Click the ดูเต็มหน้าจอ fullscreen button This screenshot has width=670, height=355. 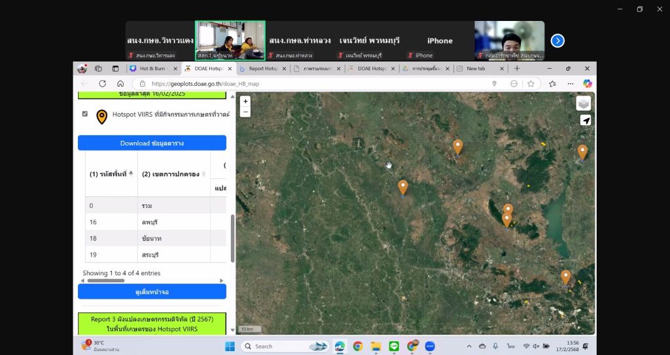pyautogui.click(x=152, y=291)
